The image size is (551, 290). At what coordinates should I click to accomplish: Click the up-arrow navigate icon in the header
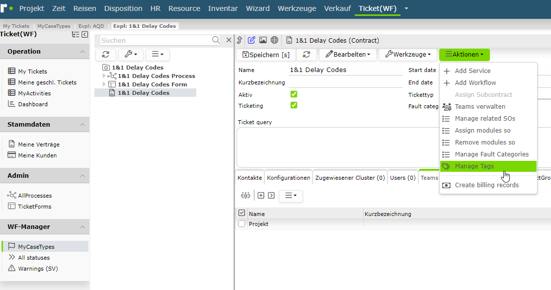239,40
